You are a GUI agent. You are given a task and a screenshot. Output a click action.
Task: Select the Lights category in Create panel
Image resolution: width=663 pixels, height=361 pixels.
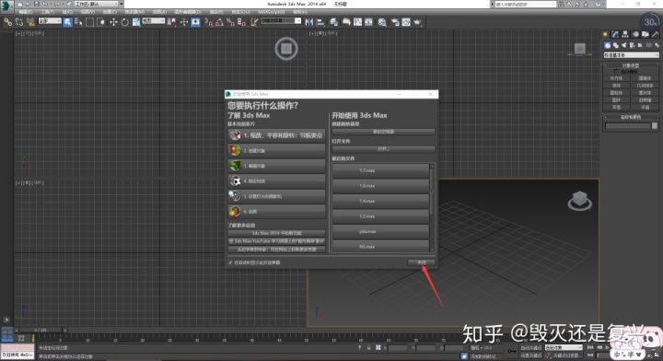[x=623, y=45]
